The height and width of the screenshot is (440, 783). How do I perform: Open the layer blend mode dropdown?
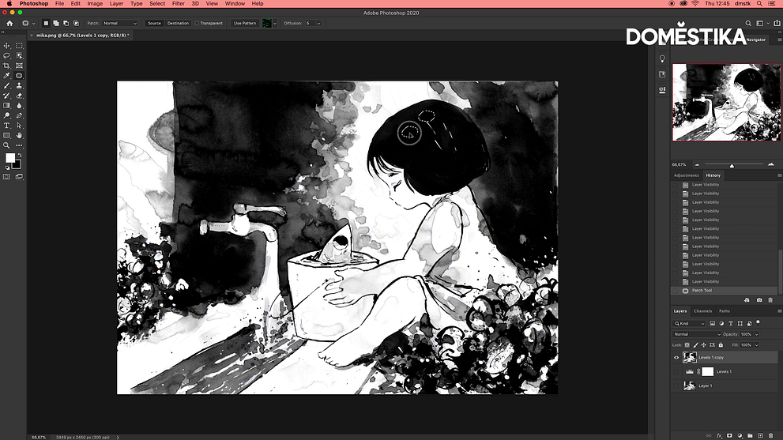pyautogui.click(x=696, y=334)
